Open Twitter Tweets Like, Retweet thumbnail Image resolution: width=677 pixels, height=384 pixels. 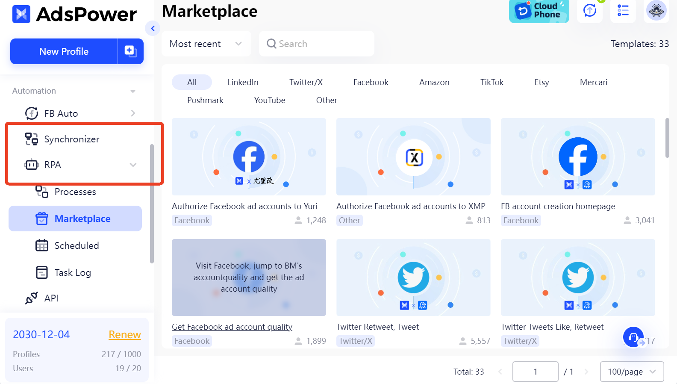578,278
